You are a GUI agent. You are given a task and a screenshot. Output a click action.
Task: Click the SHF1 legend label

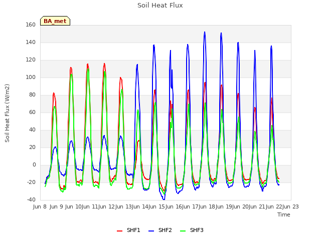click(x=133, y=230)
